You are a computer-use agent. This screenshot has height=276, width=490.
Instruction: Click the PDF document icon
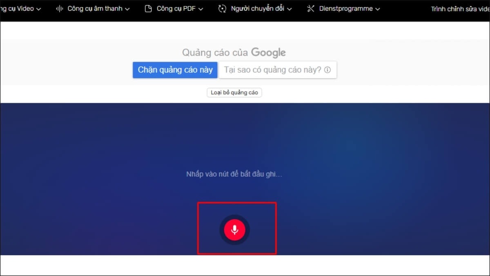[148, 9]
